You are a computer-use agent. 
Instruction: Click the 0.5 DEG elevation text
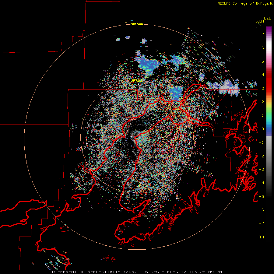[x=149, y=272]
